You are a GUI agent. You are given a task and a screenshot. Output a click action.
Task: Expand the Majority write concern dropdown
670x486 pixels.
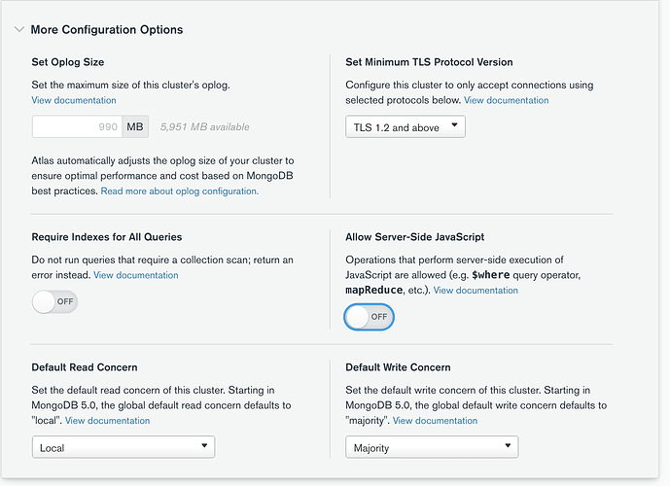click(x=432, y=447)
